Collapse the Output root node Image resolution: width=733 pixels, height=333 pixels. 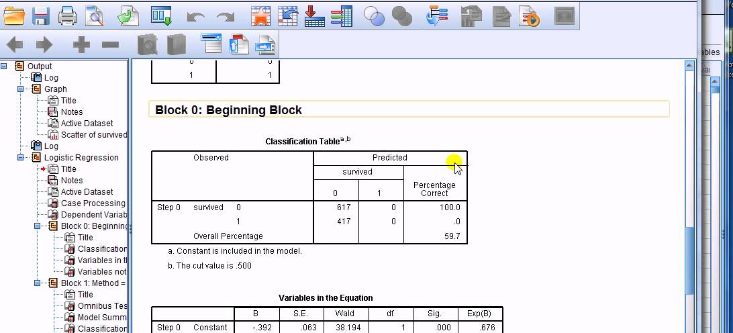click(x=4, y=66)
